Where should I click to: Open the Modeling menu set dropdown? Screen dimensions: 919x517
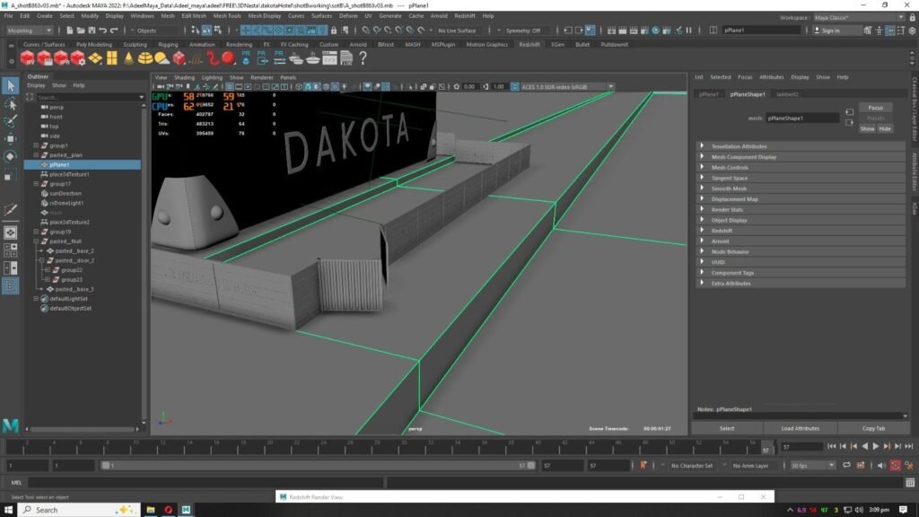pos(30,30)
